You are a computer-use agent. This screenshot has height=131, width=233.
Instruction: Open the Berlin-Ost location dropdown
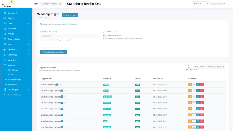[x=201, y=3]
